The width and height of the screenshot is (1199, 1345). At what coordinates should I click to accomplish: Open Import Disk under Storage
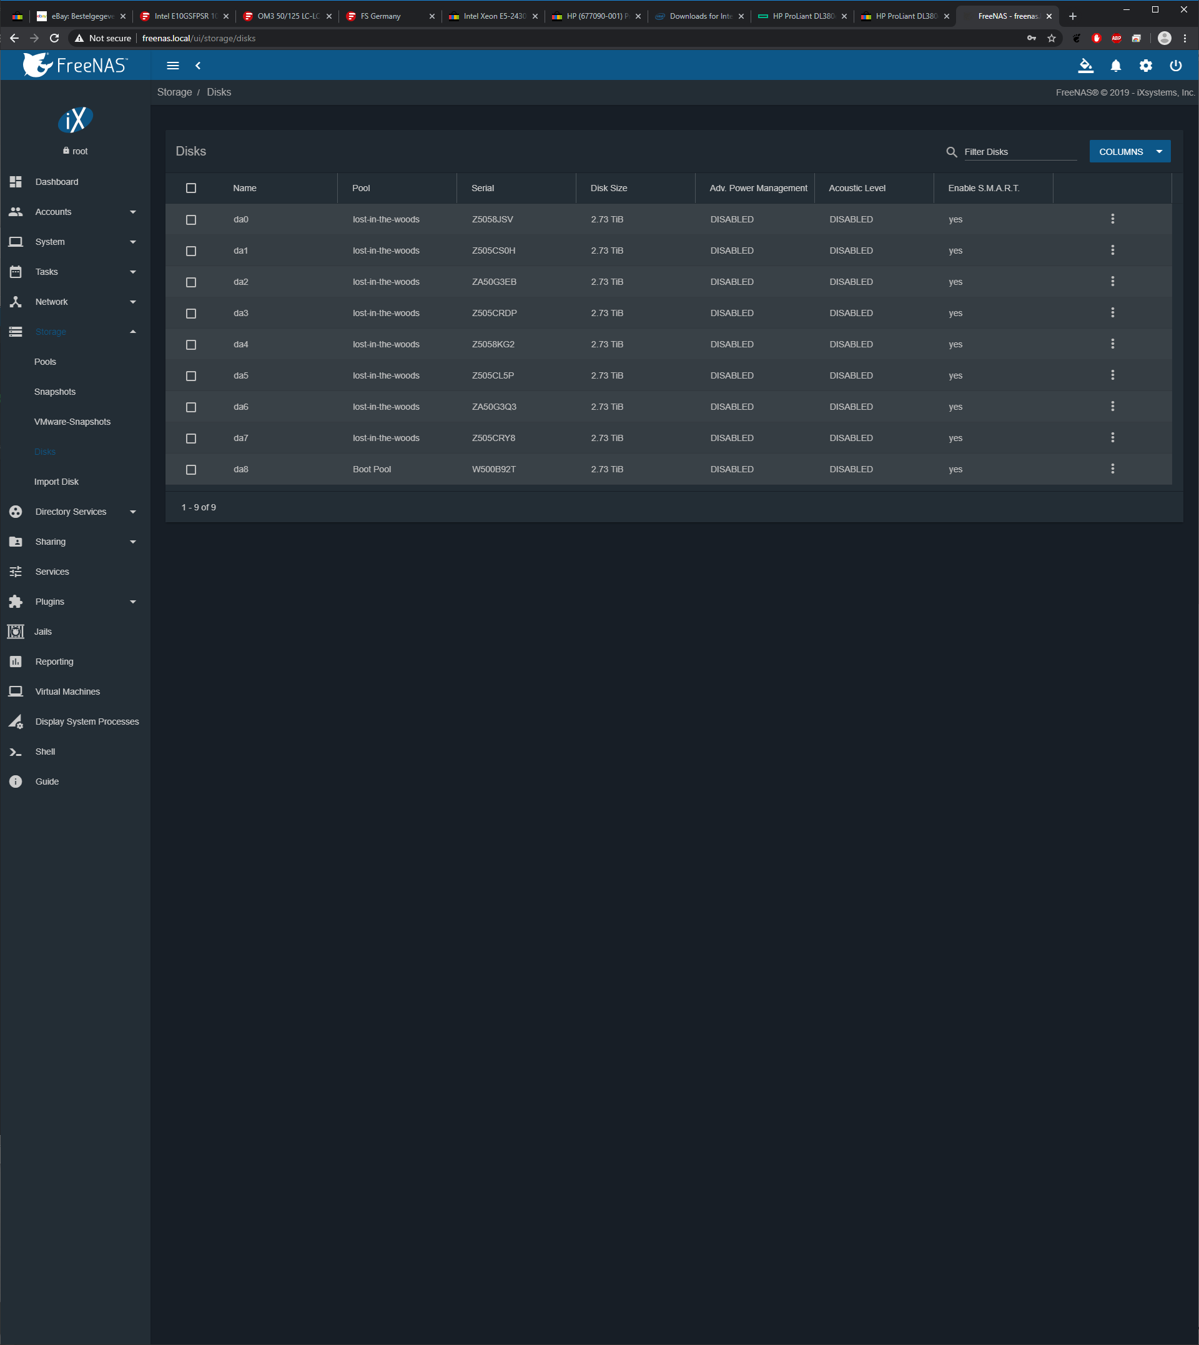pos(56,482)
